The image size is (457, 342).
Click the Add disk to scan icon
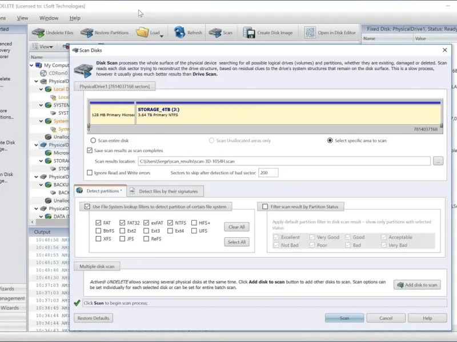pyautogui.click(x=400, y=284)
